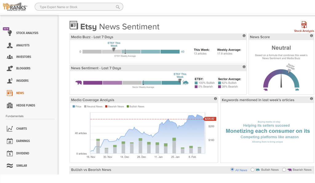
Task: Click the Media Coverage Analysis info icon
Action: pyautogui.click(x=215, y=99)
